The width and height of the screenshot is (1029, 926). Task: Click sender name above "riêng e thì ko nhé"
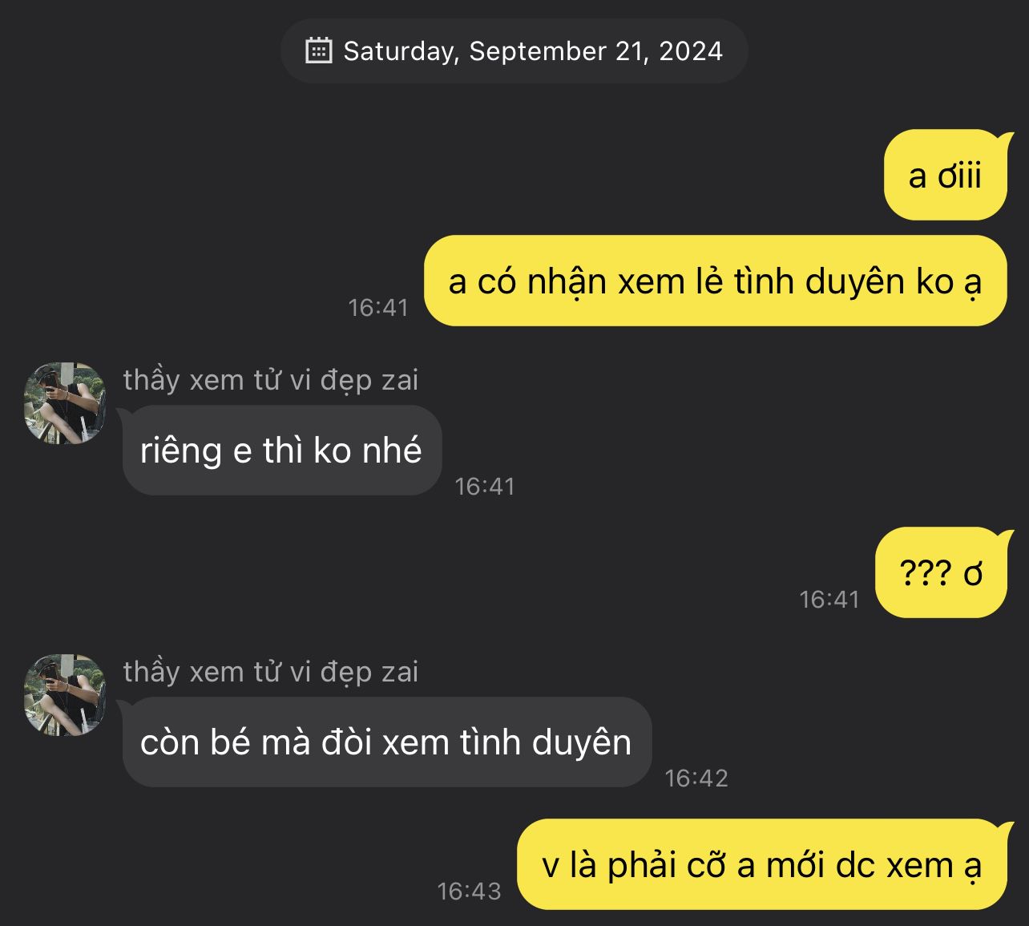pyautogui.click(x=271, y=380)
